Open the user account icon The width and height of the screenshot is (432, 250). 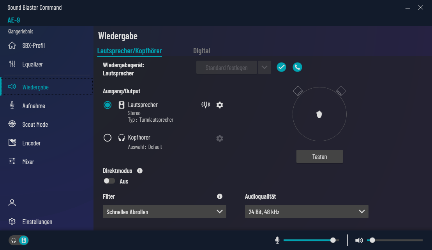[x=12, y=203]
